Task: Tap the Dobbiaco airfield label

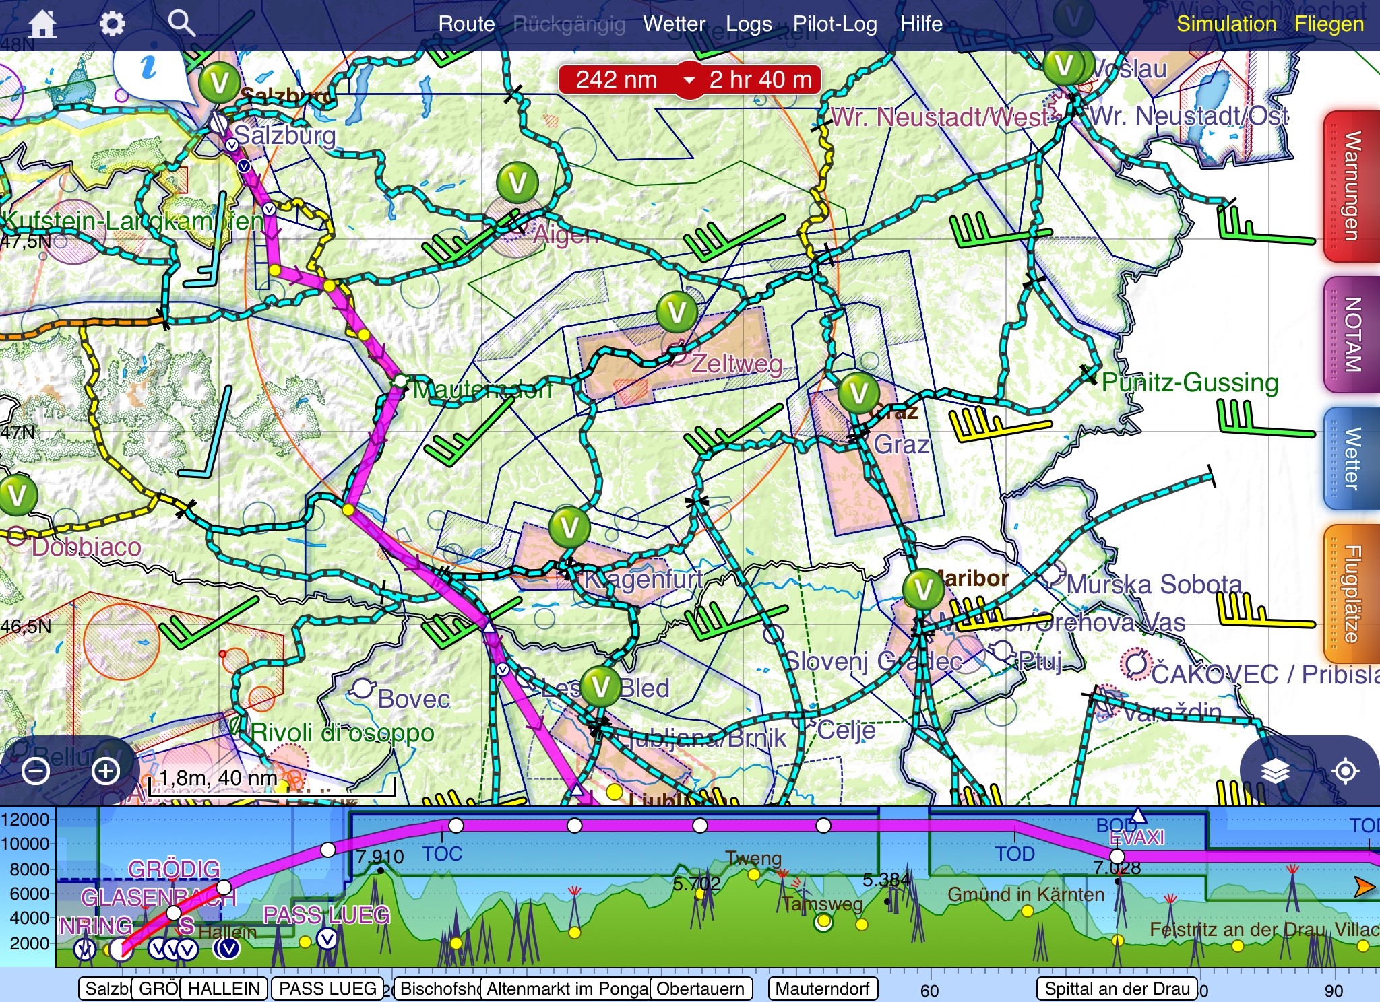Action: (86, 547)
